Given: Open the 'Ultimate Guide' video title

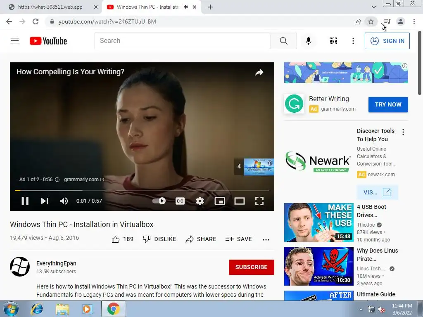Looking at the screenshot, I should [x=376, y=294].
